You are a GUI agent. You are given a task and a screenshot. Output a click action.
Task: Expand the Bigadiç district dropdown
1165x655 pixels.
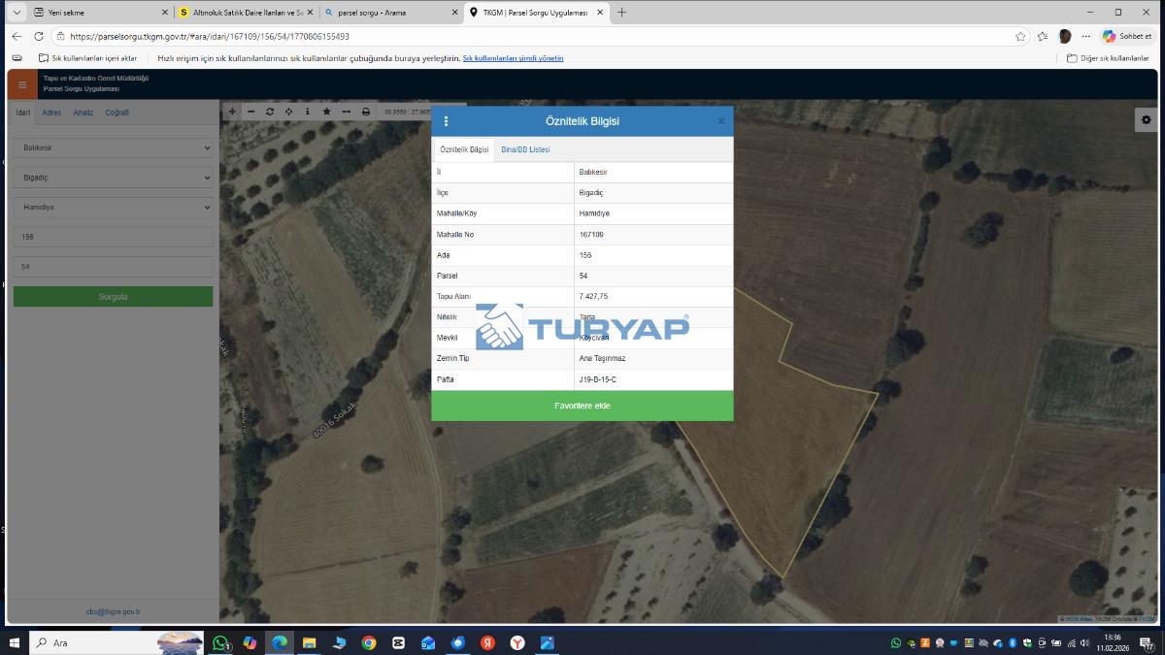[113, 178]
